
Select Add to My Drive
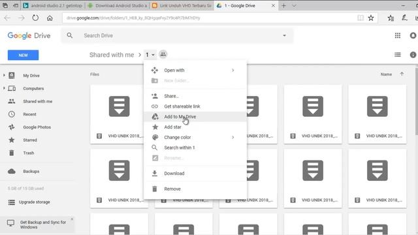pos(195,117)
